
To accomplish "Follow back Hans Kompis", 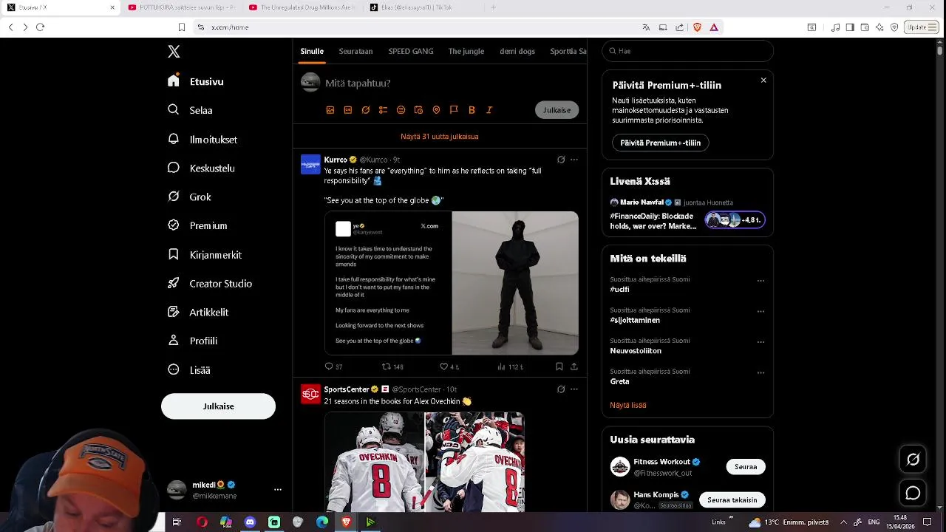I will coord(732,500).
